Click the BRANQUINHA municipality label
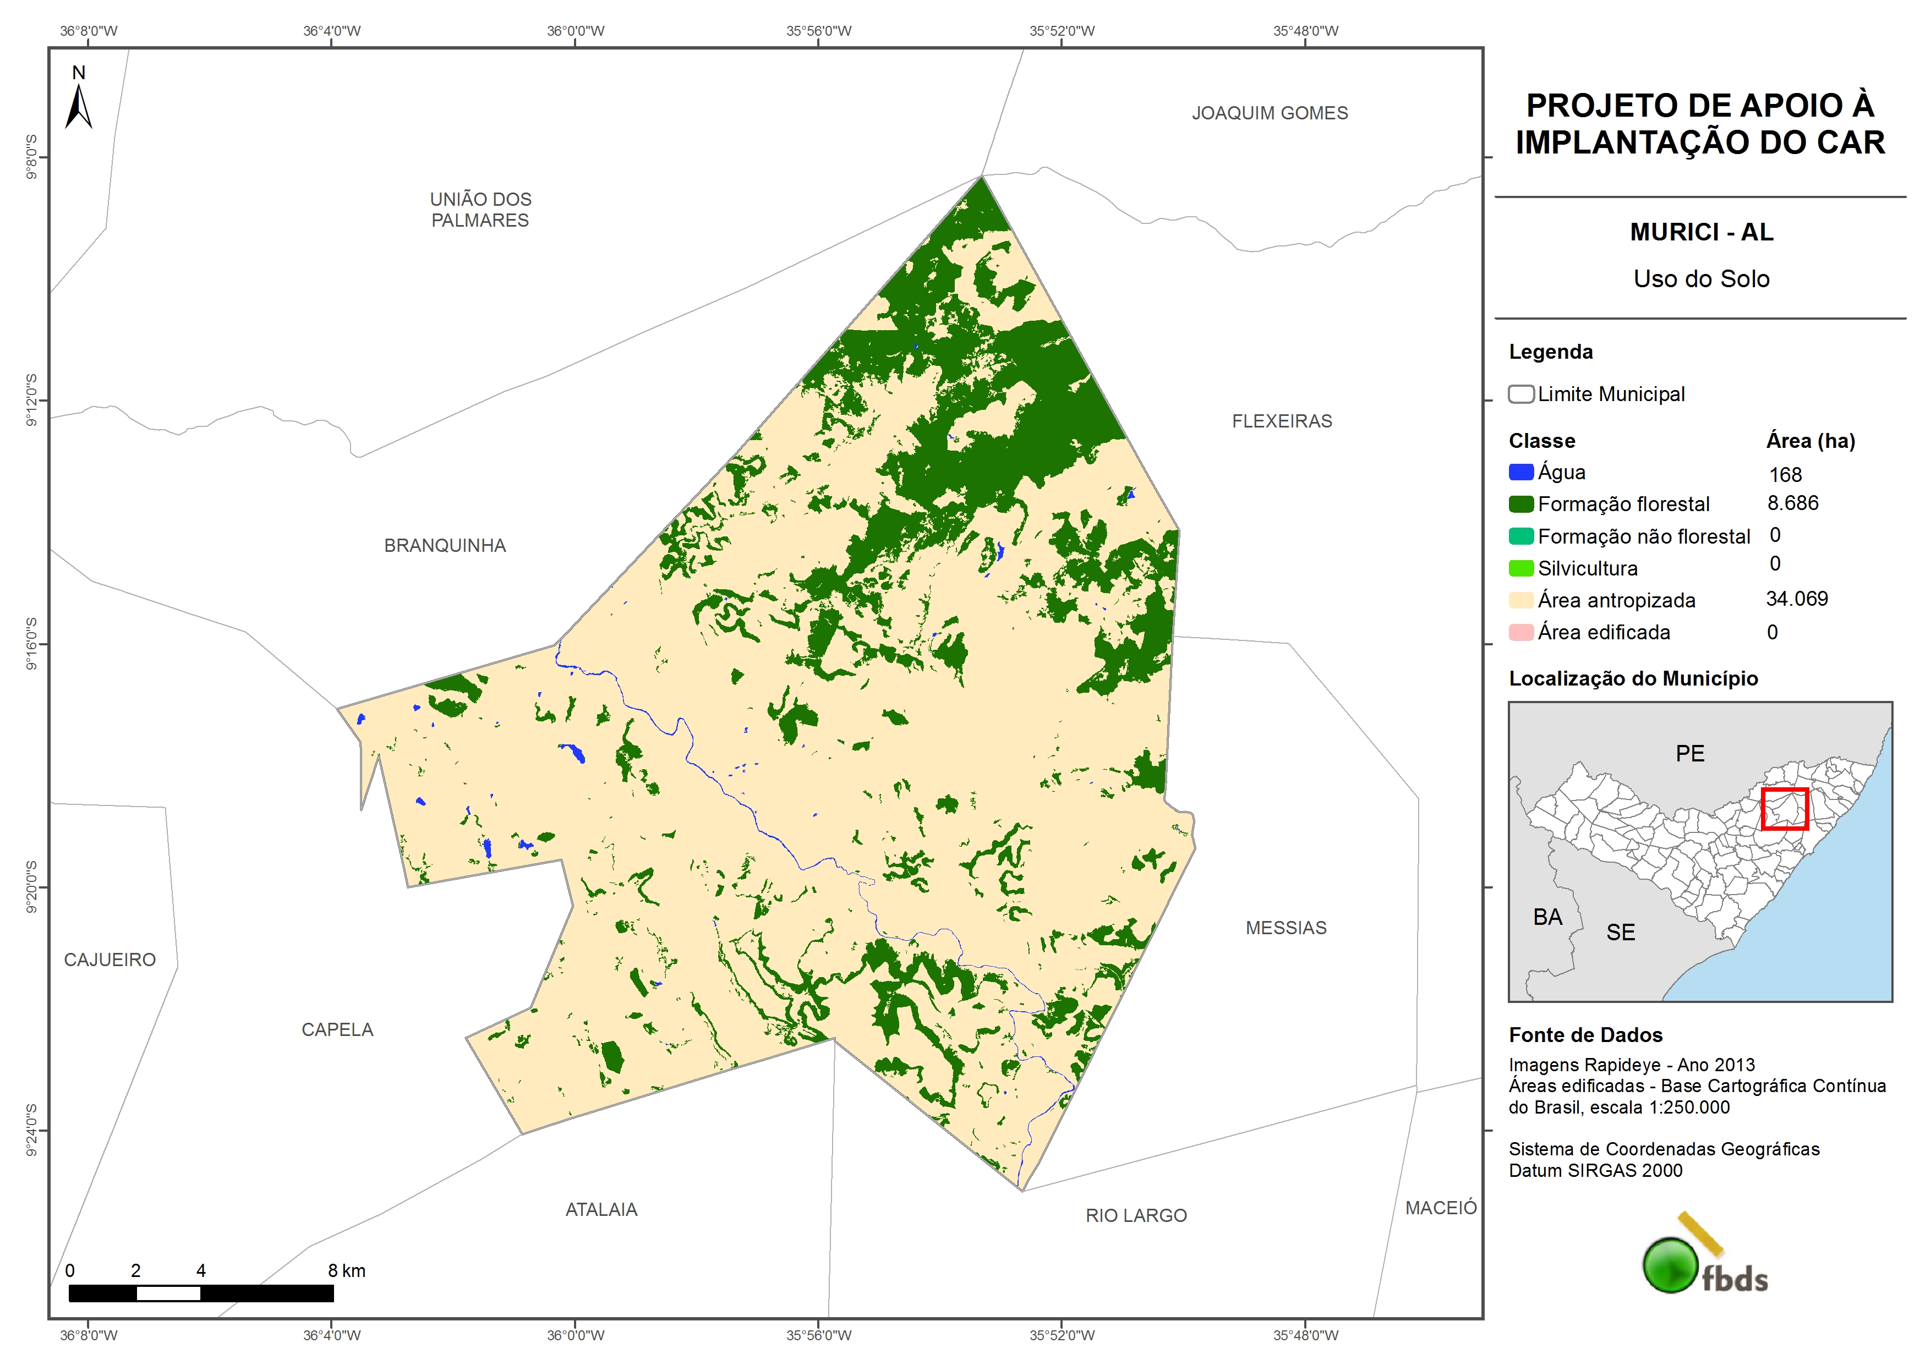Viewport: 1931px width, 1365px height. [445, 546]
